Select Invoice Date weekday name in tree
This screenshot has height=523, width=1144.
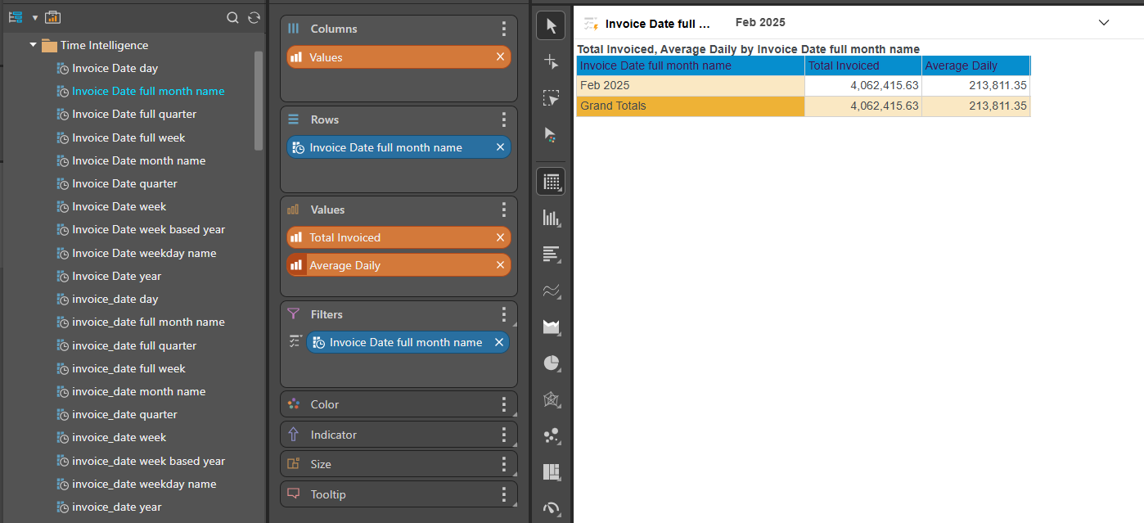[x=144, y=253]
